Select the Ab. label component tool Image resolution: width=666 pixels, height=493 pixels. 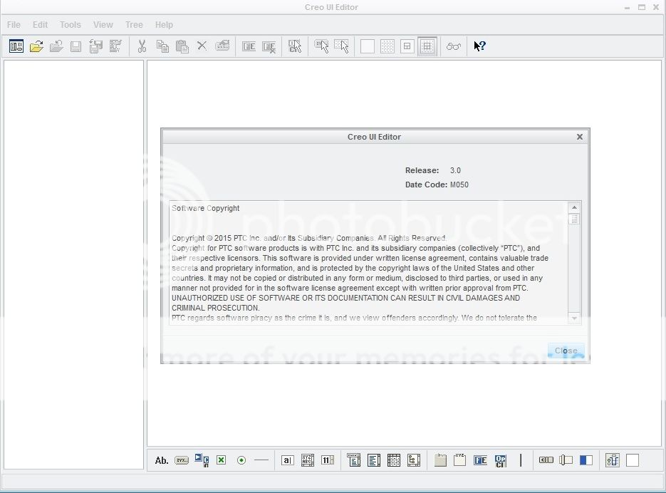pyautogui.click(x=162, y=460)
